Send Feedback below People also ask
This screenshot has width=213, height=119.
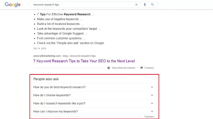[149, 117]
